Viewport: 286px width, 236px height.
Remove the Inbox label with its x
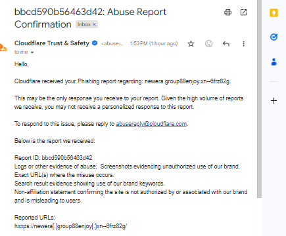(x=94, y=24)
